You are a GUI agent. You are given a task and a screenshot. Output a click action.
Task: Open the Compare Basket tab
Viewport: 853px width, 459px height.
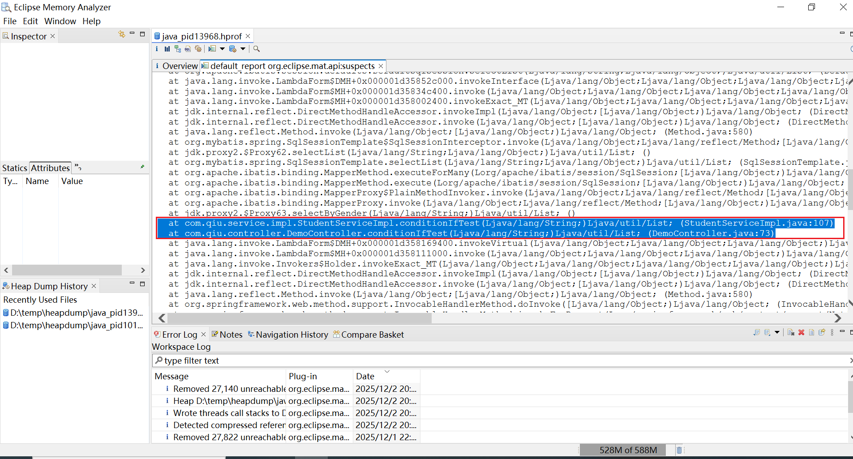(x=369, y=335)
